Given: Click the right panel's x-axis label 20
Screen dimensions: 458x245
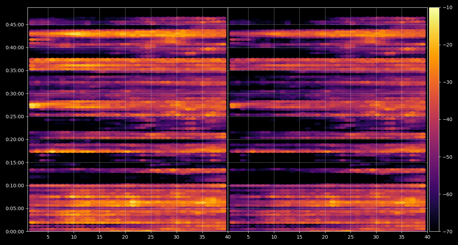Looking at the screenshot, I should click(325, 237).
